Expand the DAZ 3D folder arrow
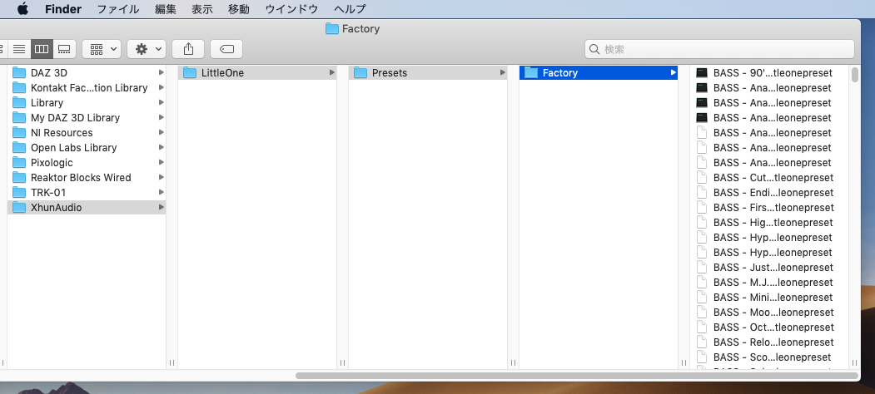The image size is (875, 394). click(162, 72)
